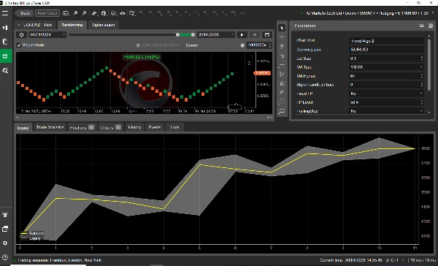This screenshot has width=438, height=266.
Task: Click the orange price label on chart axis
Action: click(x=262, y=73)
